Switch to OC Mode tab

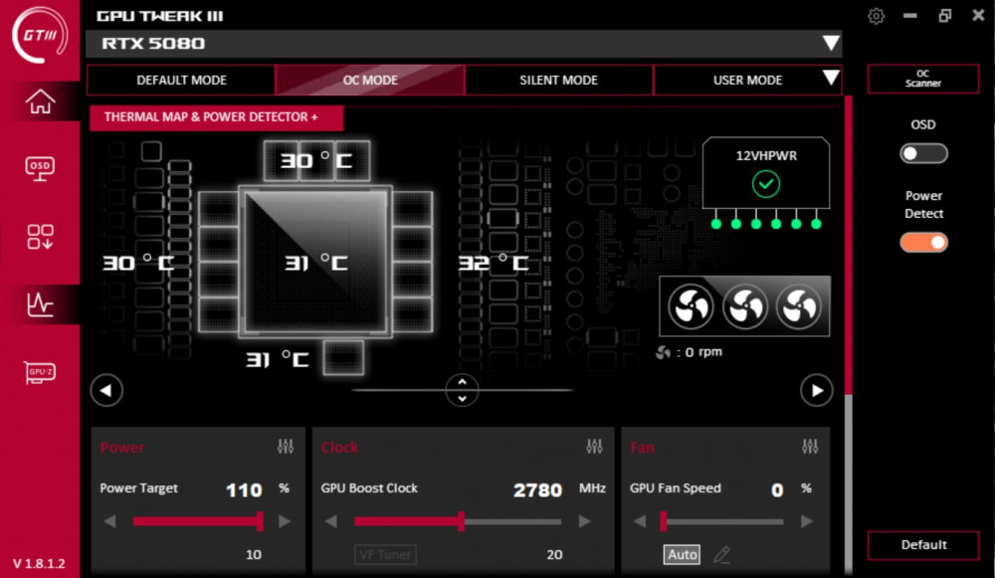370,80
